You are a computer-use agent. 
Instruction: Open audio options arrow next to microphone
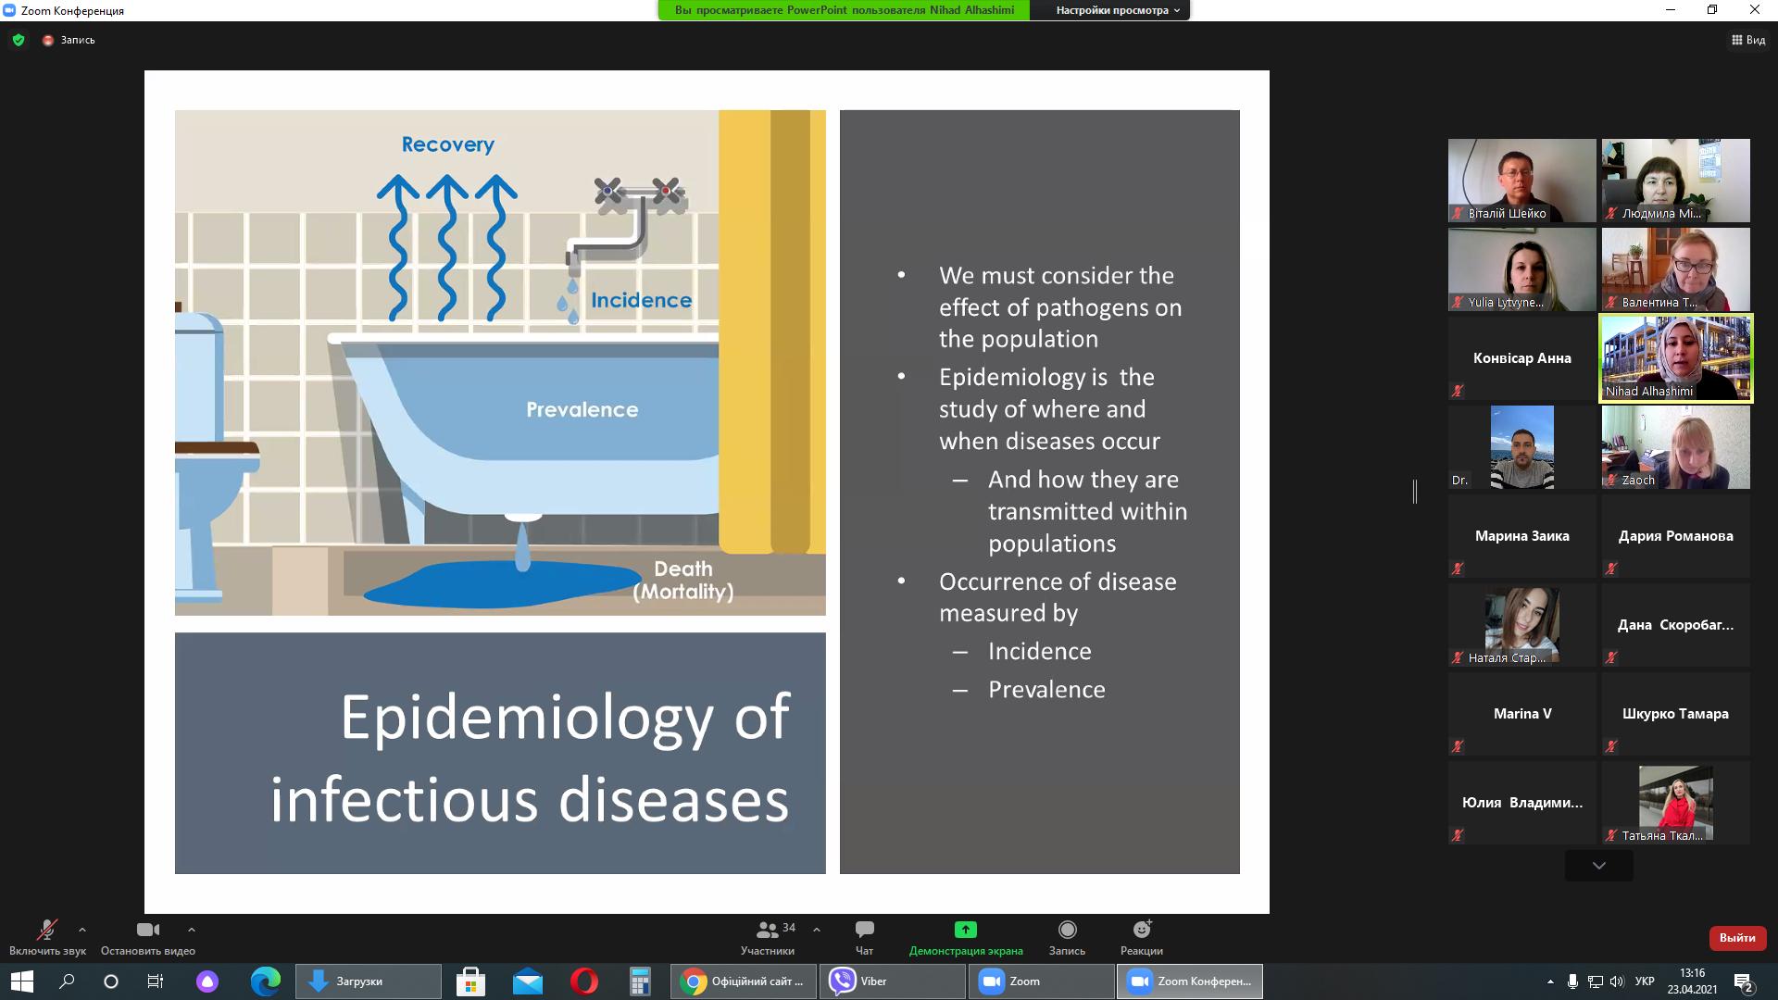82,930
